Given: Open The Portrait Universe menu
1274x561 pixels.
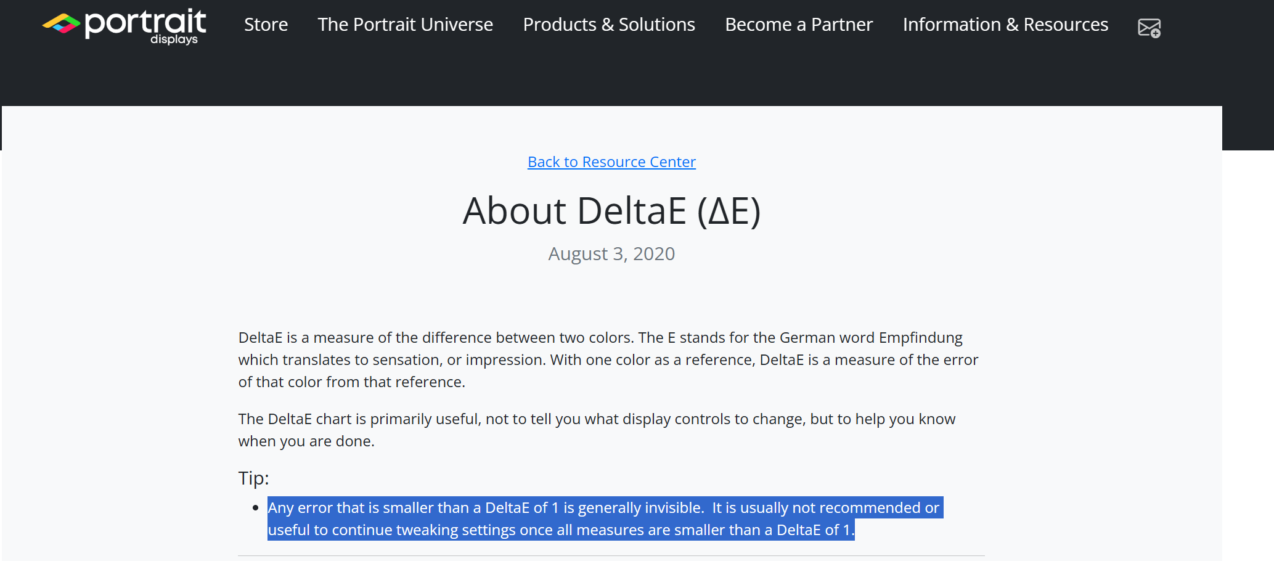Looking at the screenshot, I should (405, 25).
